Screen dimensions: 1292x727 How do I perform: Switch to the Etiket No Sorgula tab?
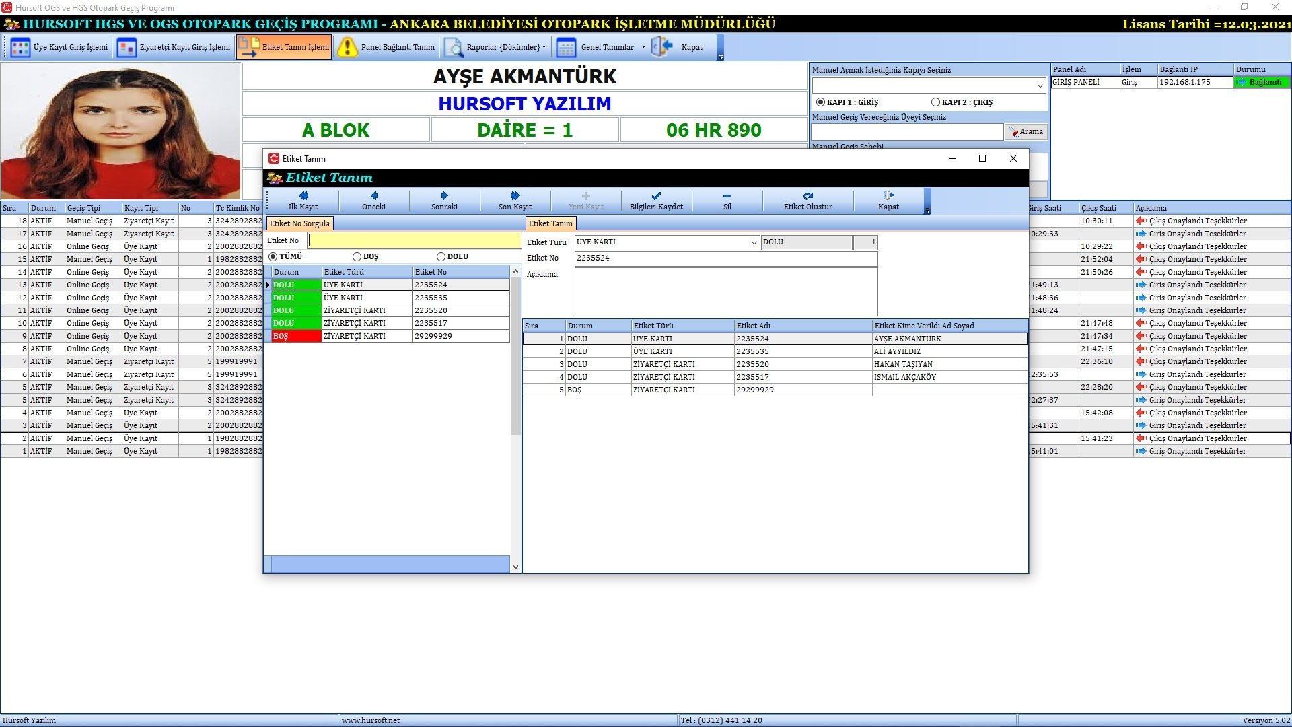tap(299, 223)
